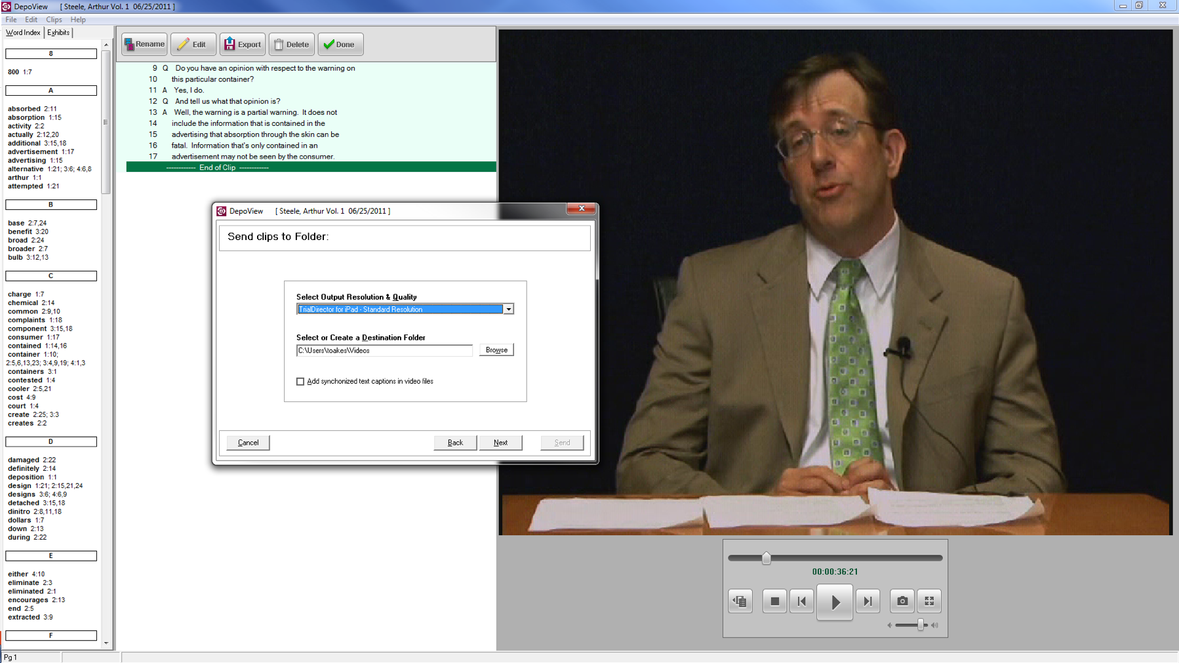This screenshot has width=1179, height=663.
Task: Select 'advertisement 1:17' index entry
Action: [41, 152]
